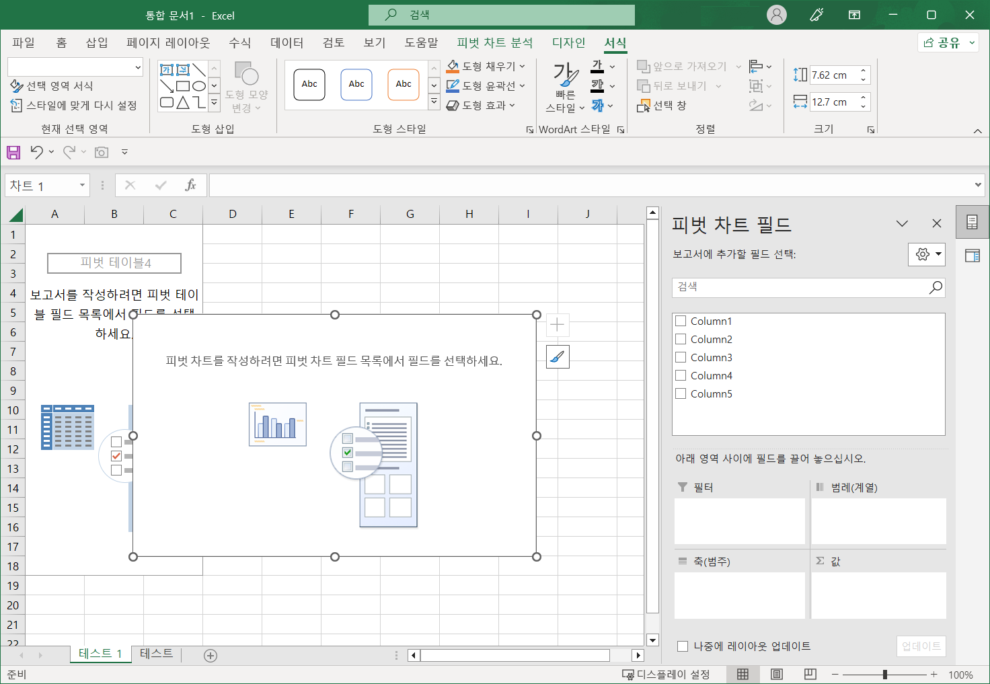Close the PivotChart Fields pane

pos(937,223)
